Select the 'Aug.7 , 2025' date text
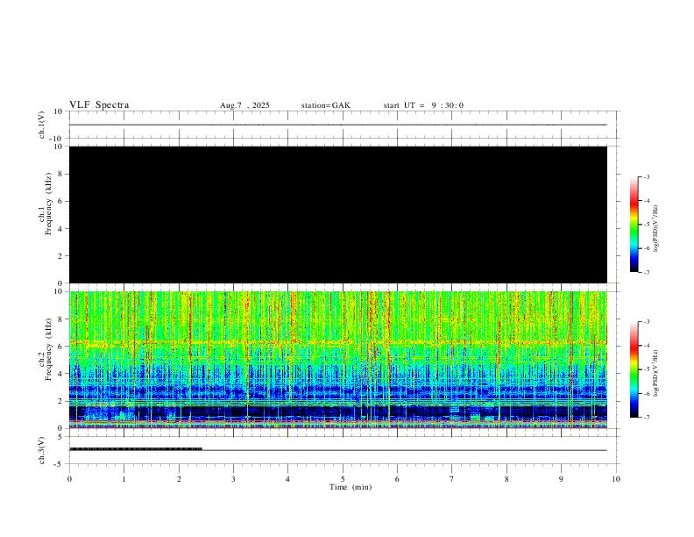This screenshot has width=694, height=537. (244, 105)
